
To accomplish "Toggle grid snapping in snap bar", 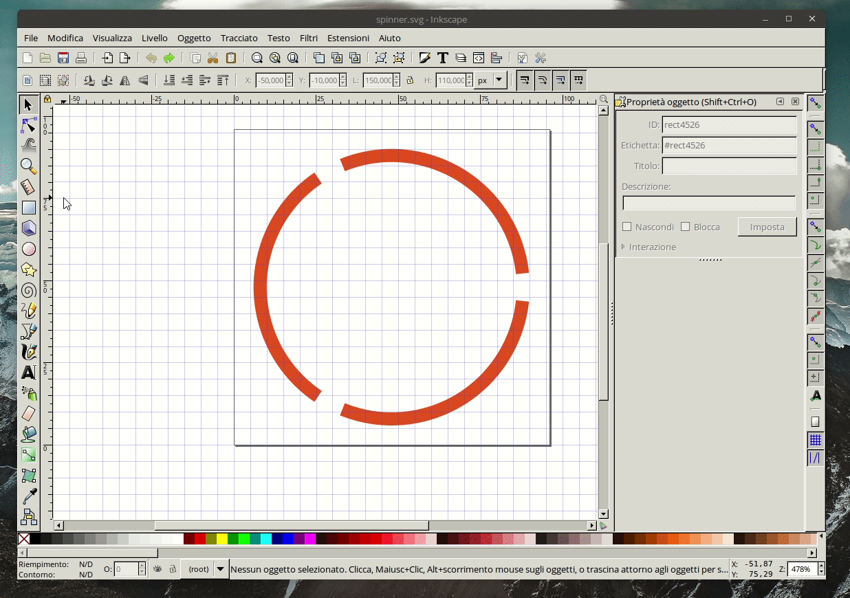I will pos(816,440).
